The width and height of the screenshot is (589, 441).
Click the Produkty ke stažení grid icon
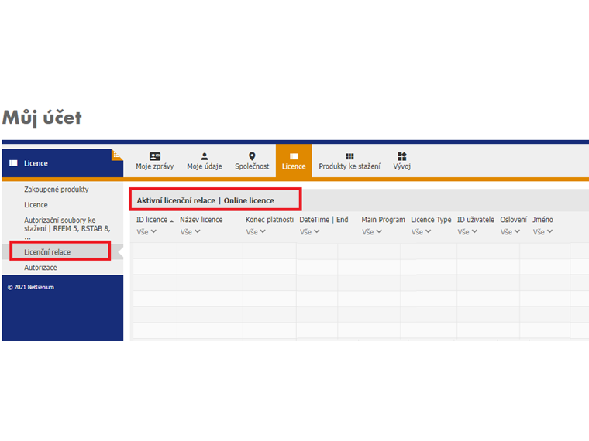pyautogui.click(x=350, y=156)
